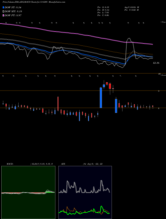The image size is (166, 219).
Task: Click the tall red candlestick spike below 9
Action: (58, 104)
